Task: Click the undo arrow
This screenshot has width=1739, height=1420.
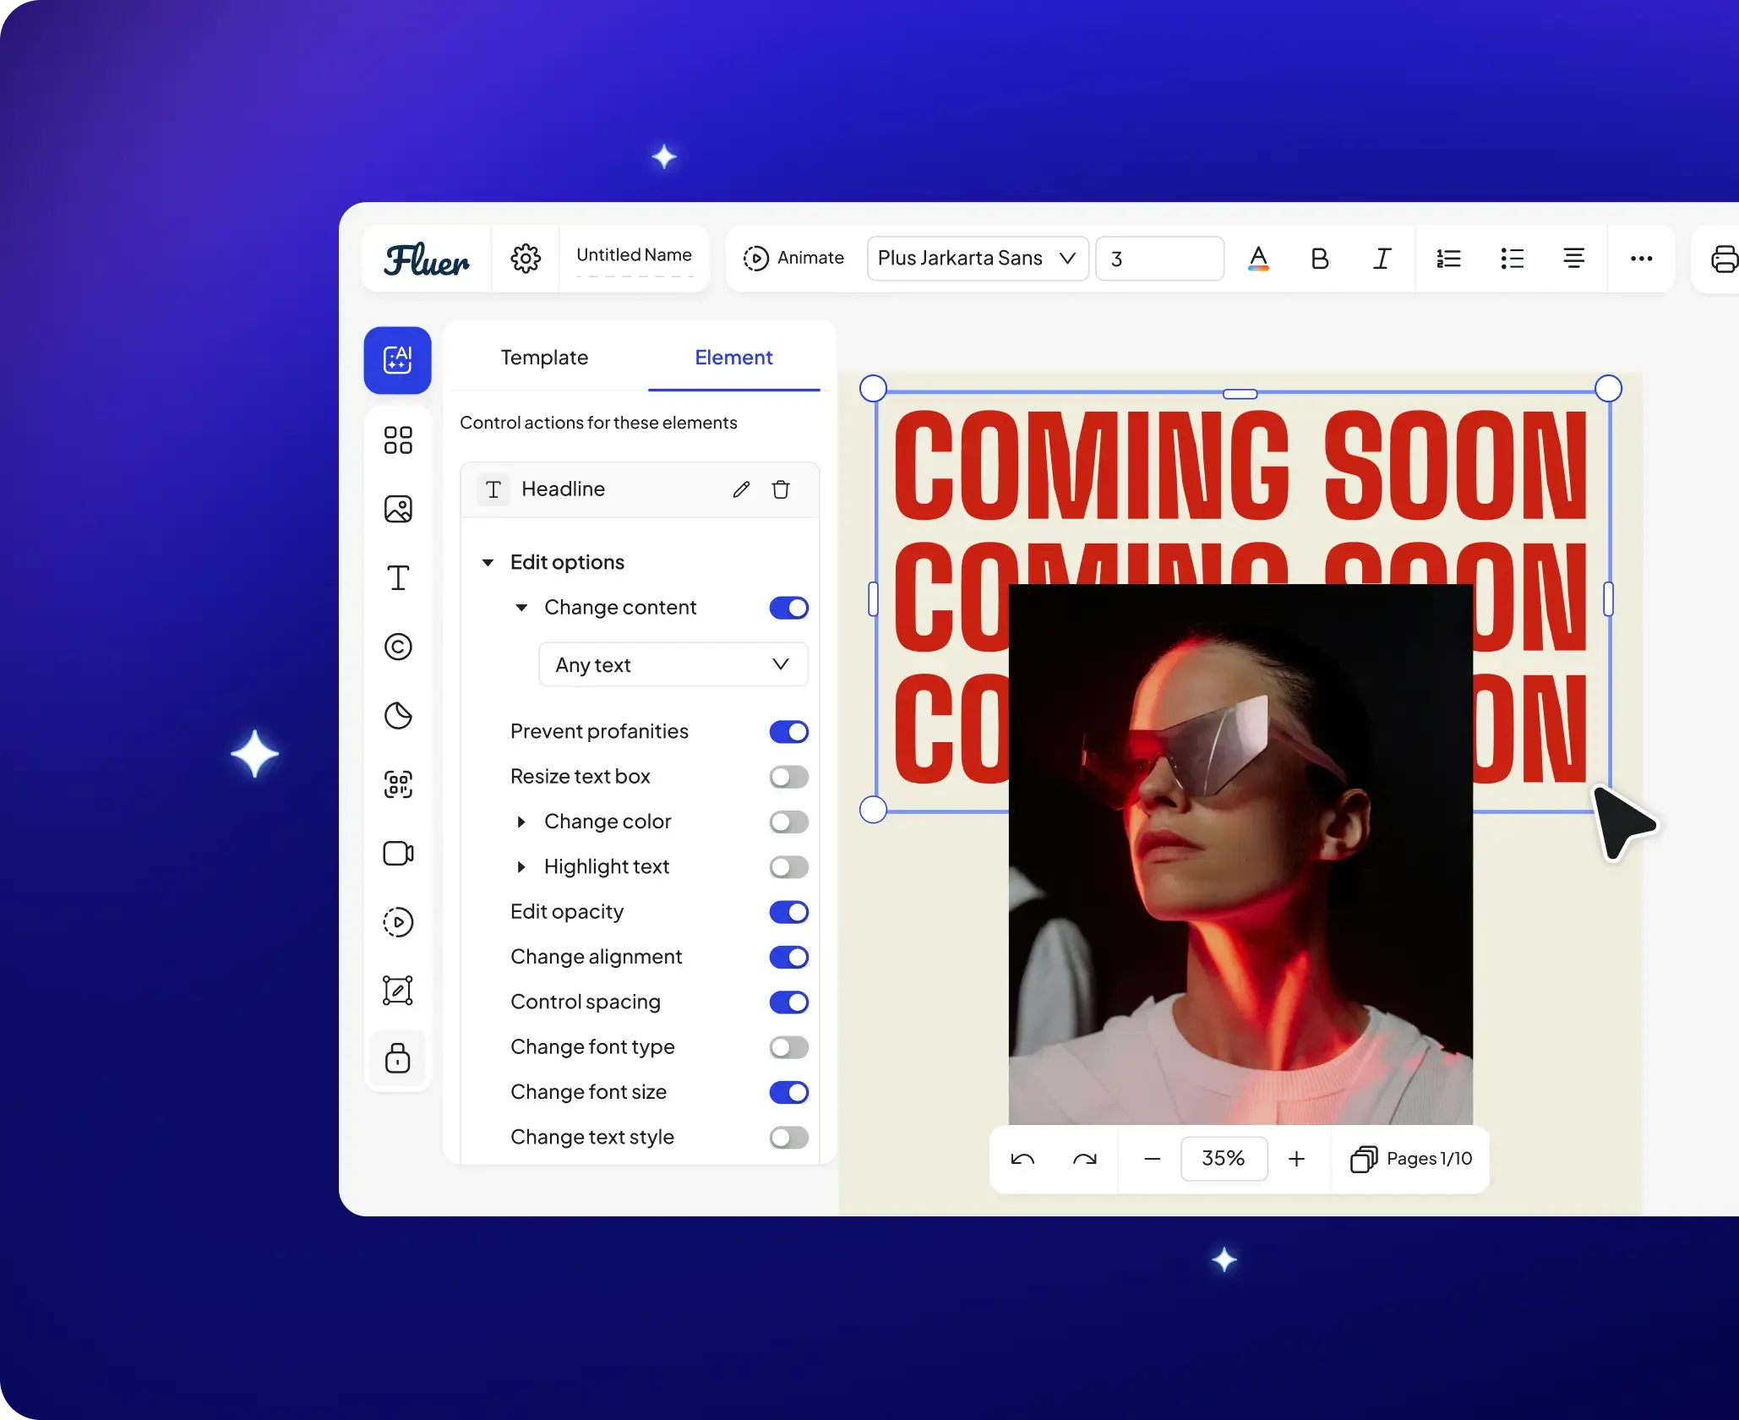Action: (x=1022, y=1159)
